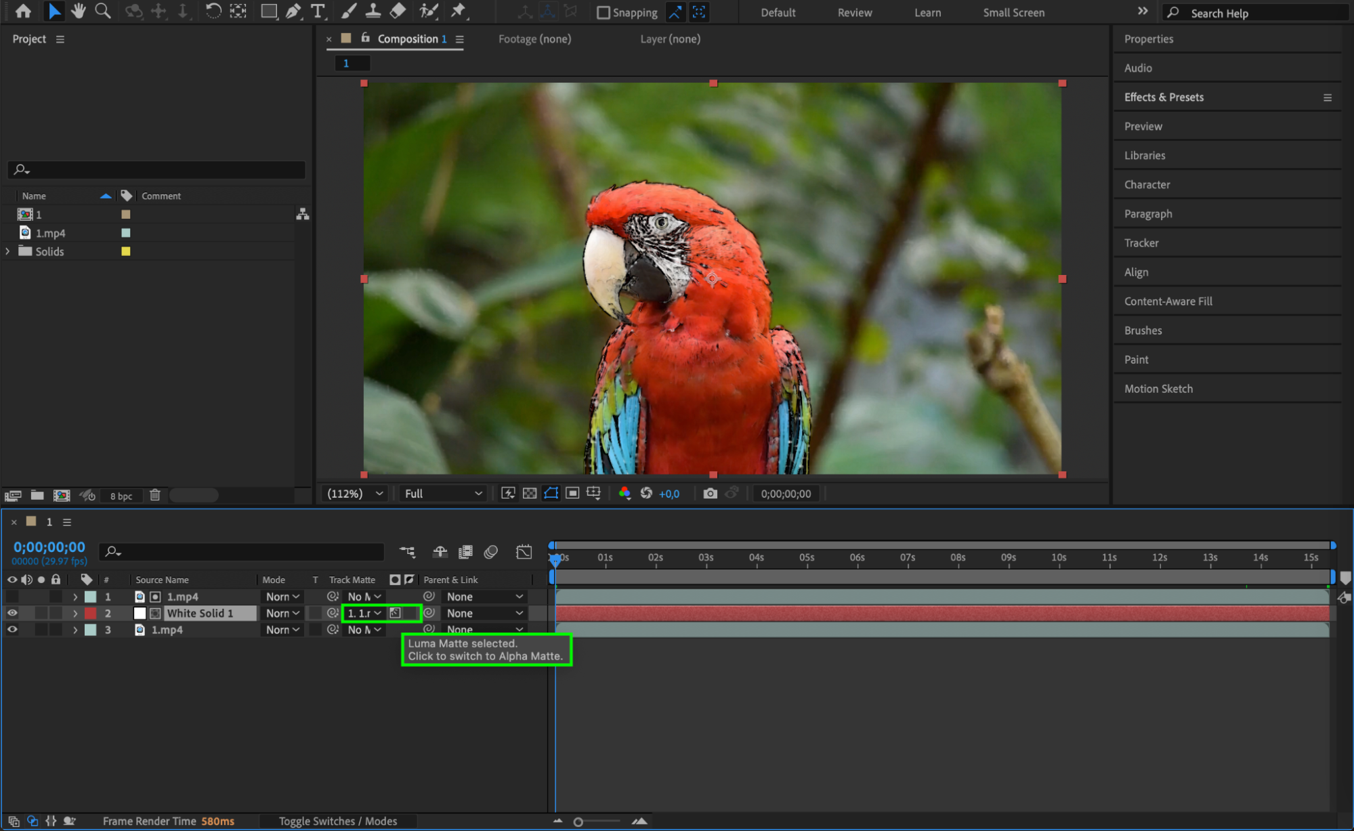Click Toggle Switches / Modes button
The image size is (1354, 831).
click(x=338, y=821)
